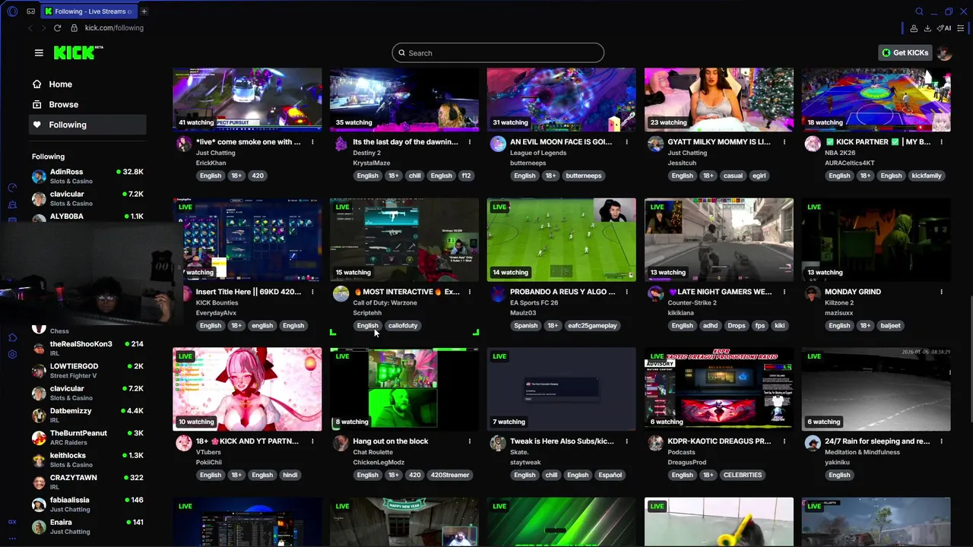Click the Opera GX gaming corner icon
This screenshot has height=547, width=973.
30,11
